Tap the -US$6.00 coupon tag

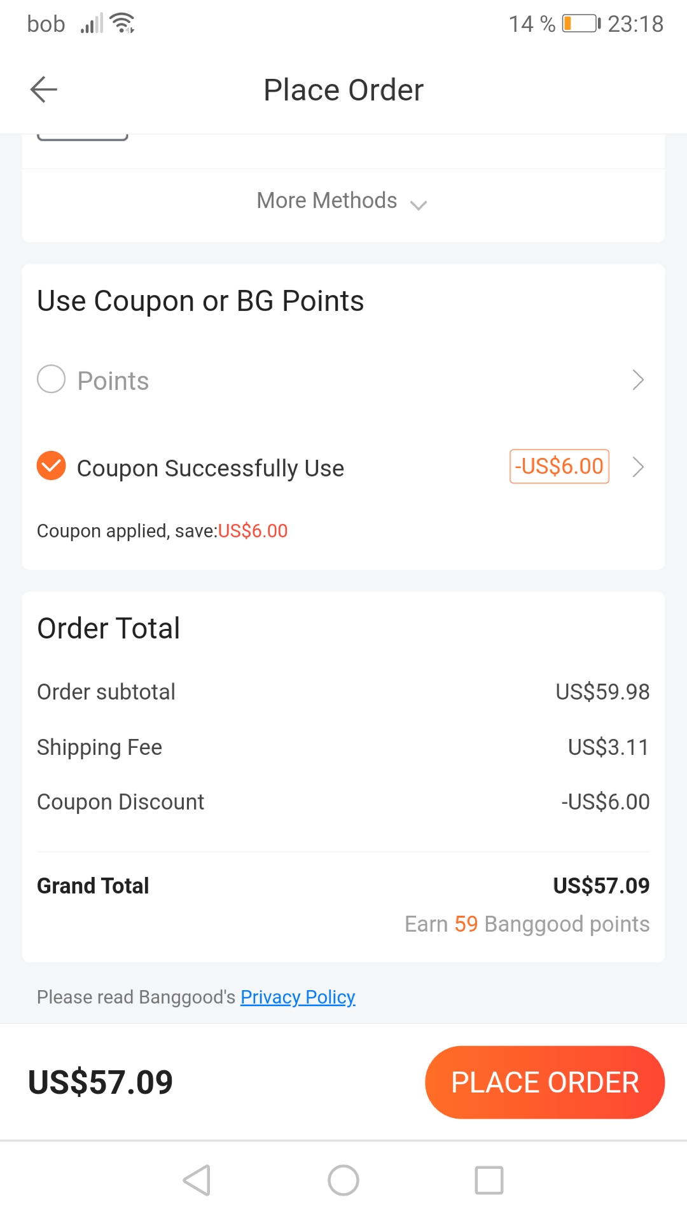pyautogui.click(x=559, y=467)
